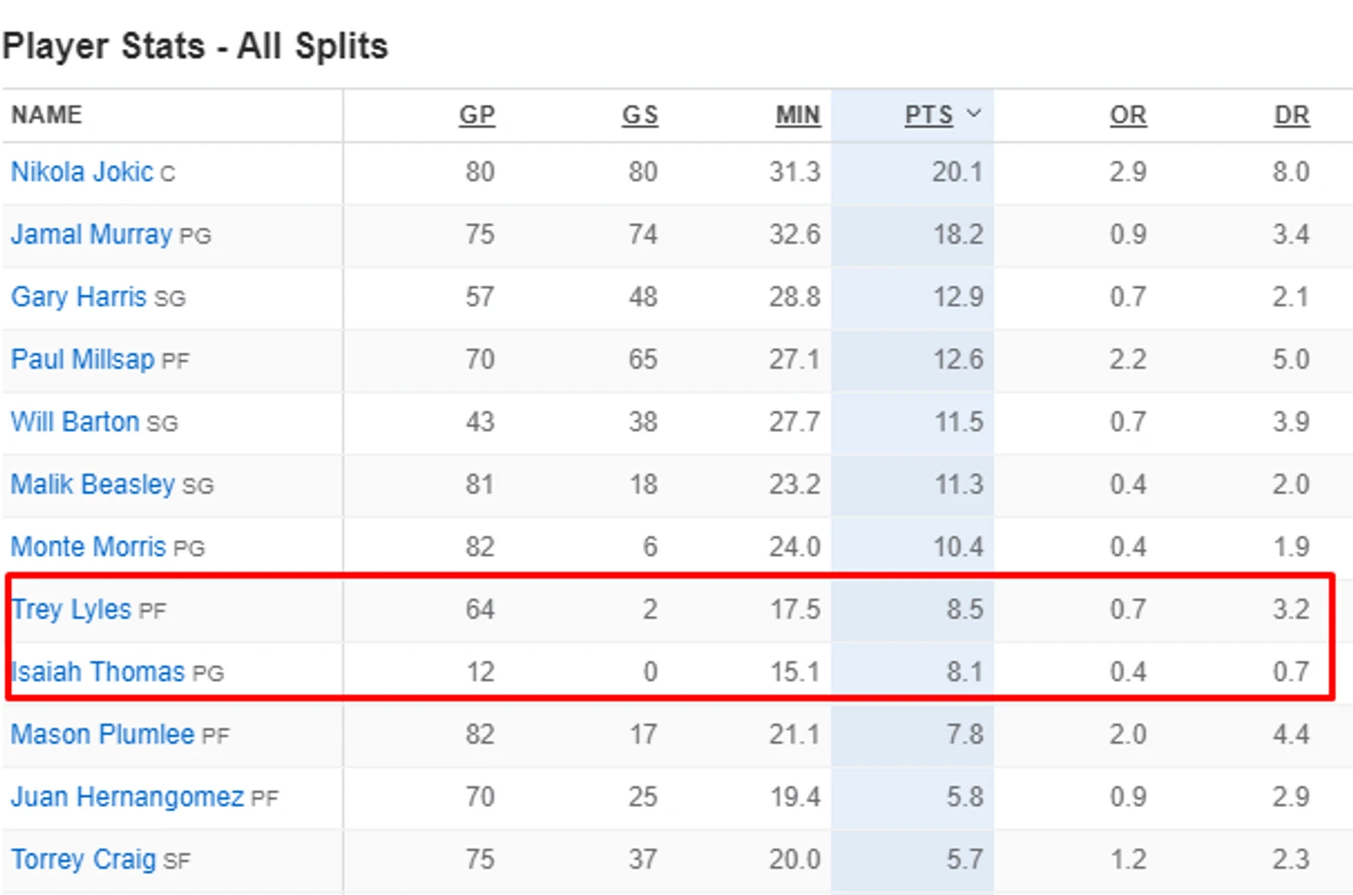The image size is (1353, 895).
Task: Open Malik Beasley player link
Action: pyautogui.click(x=93, y=485)
